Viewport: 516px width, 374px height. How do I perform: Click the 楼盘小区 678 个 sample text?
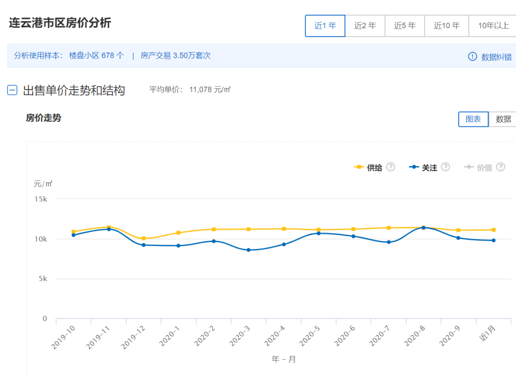click(96, 56)
